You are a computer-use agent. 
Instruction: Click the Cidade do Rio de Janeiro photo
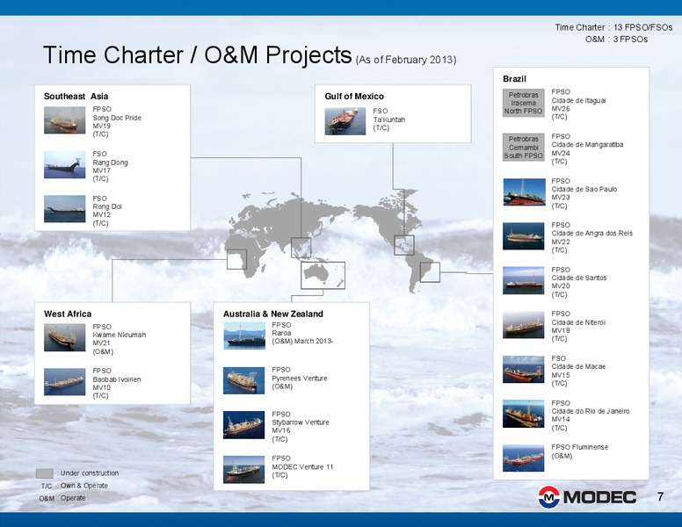pos(524,414)
